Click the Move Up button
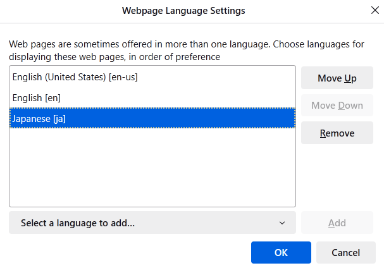 337,78
